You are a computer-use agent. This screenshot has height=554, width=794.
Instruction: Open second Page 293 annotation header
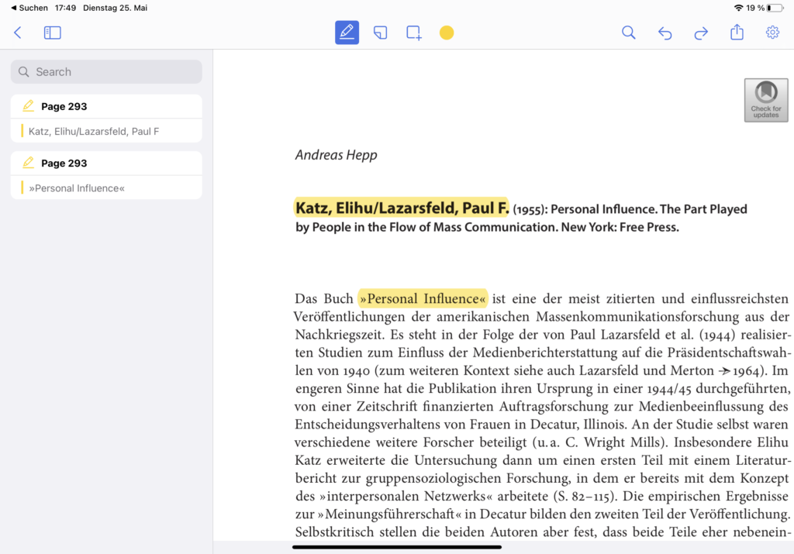[106, 163]
